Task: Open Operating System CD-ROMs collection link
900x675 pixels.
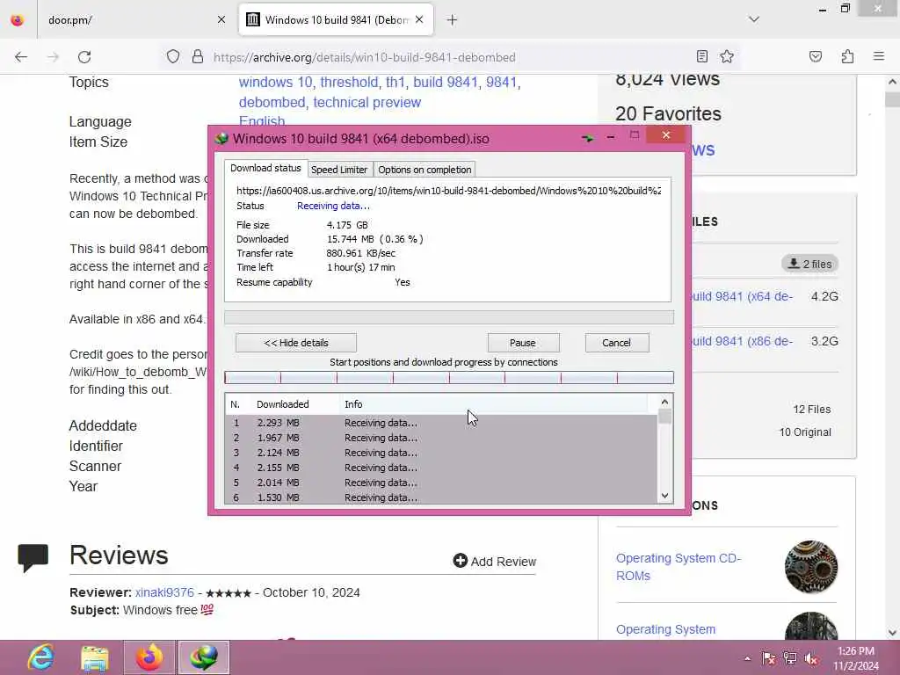Action: pos(679,567)
